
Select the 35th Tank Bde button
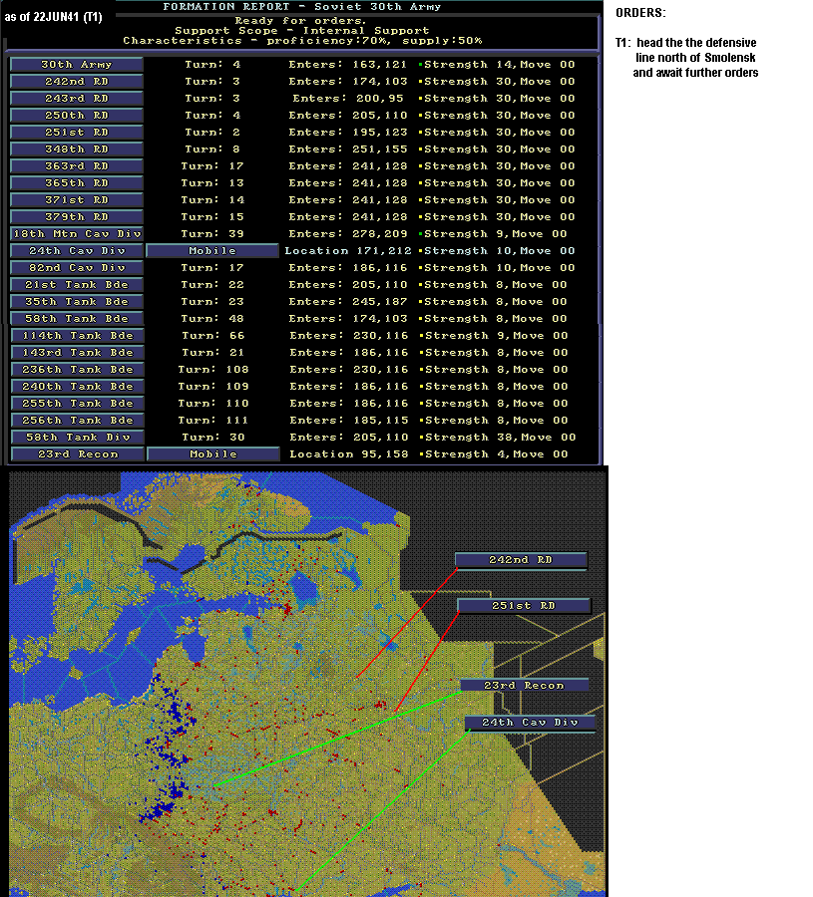pos(76,301)
